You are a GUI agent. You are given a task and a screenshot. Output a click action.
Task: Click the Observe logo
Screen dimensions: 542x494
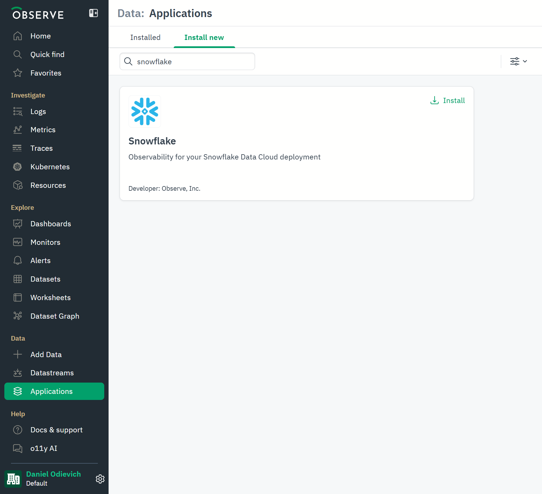tap(38, 13)
